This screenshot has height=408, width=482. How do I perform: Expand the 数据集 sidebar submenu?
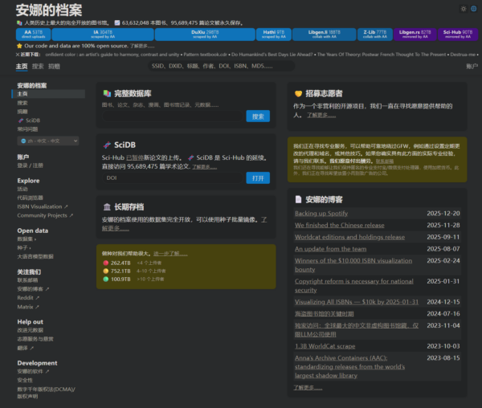(x=27, y=239)
